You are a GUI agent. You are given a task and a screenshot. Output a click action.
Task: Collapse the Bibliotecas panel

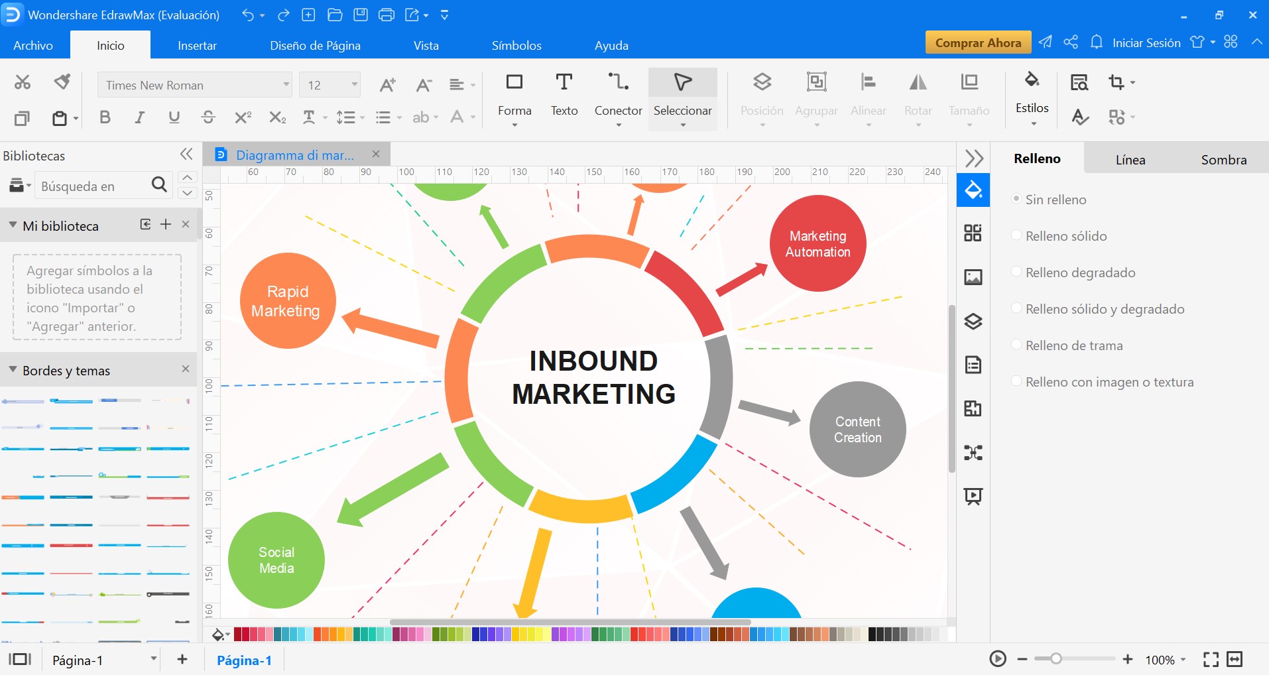coord(186,154)
